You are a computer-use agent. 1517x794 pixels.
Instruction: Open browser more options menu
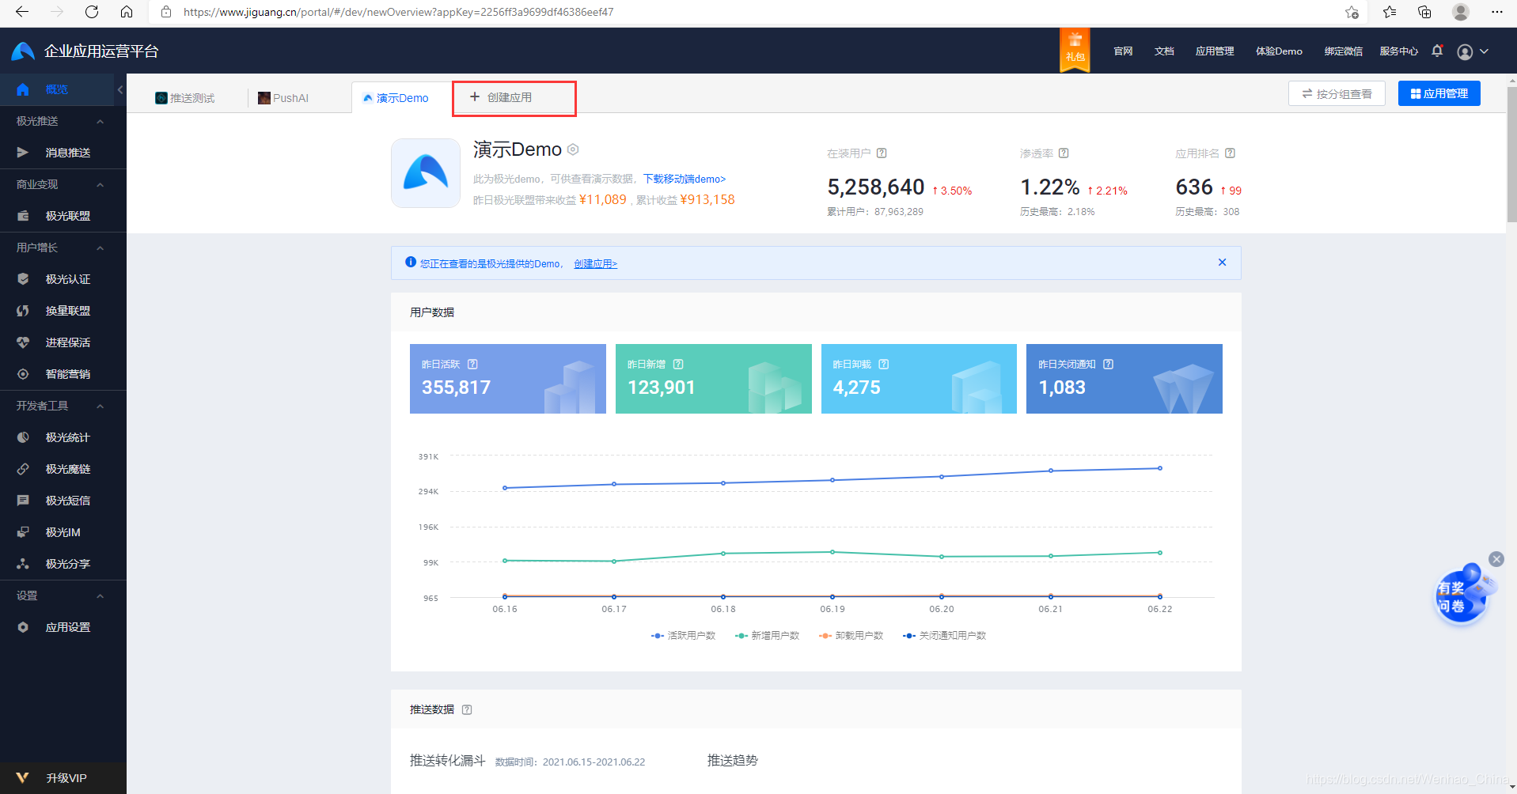[1496, 12]
